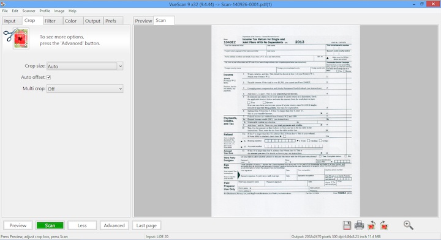This screenshot has height=240, width=441.
Task: Rotate image right icon
Action: click(x=384, y=225)
